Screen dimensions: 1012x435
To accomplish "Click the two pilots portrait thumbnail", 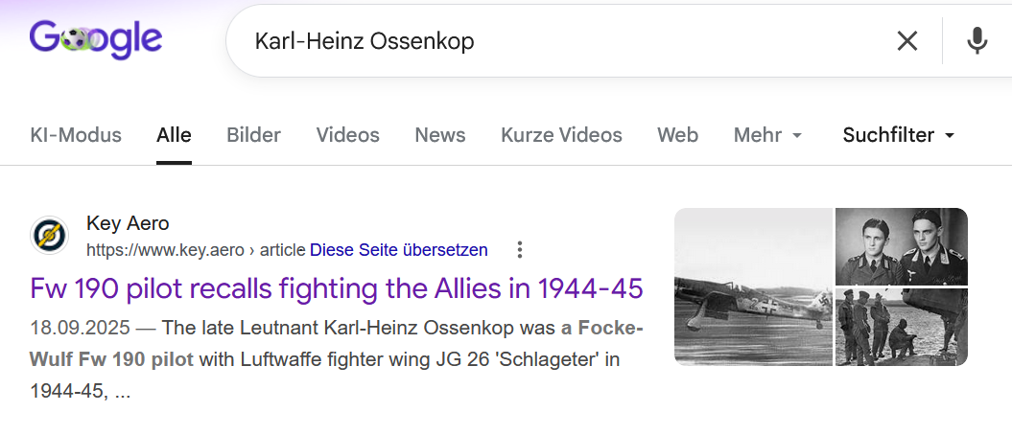I will pos(902,246).
